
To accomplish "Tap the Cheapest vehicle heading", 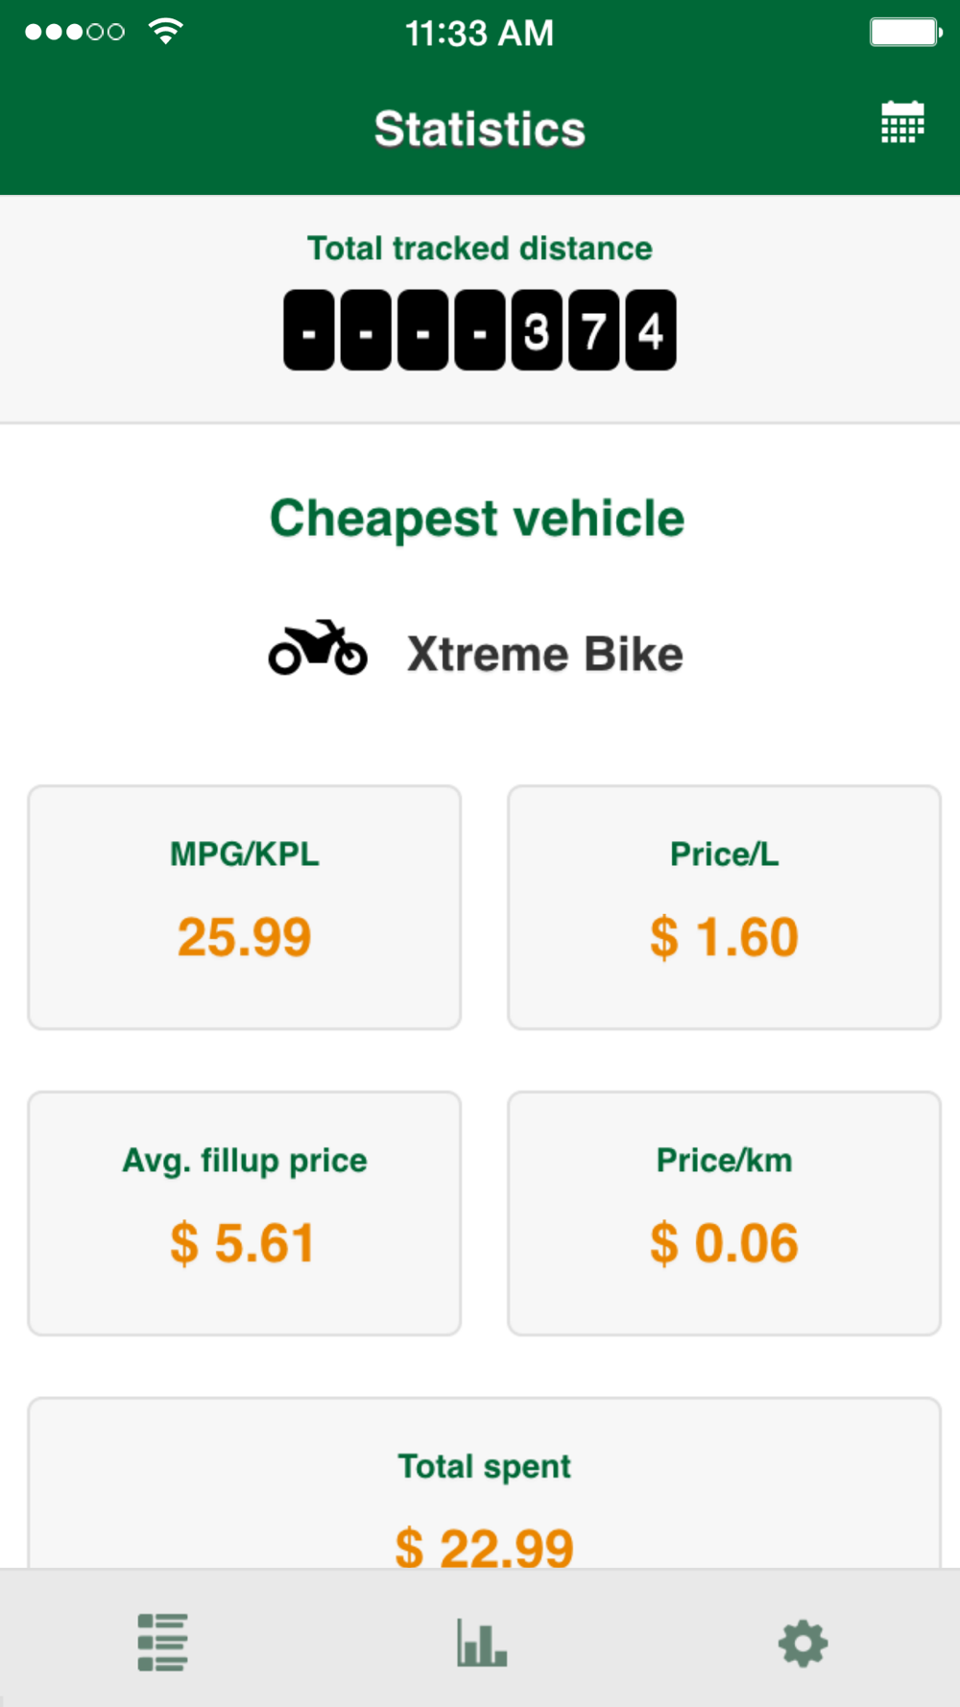I will point(477,519).
